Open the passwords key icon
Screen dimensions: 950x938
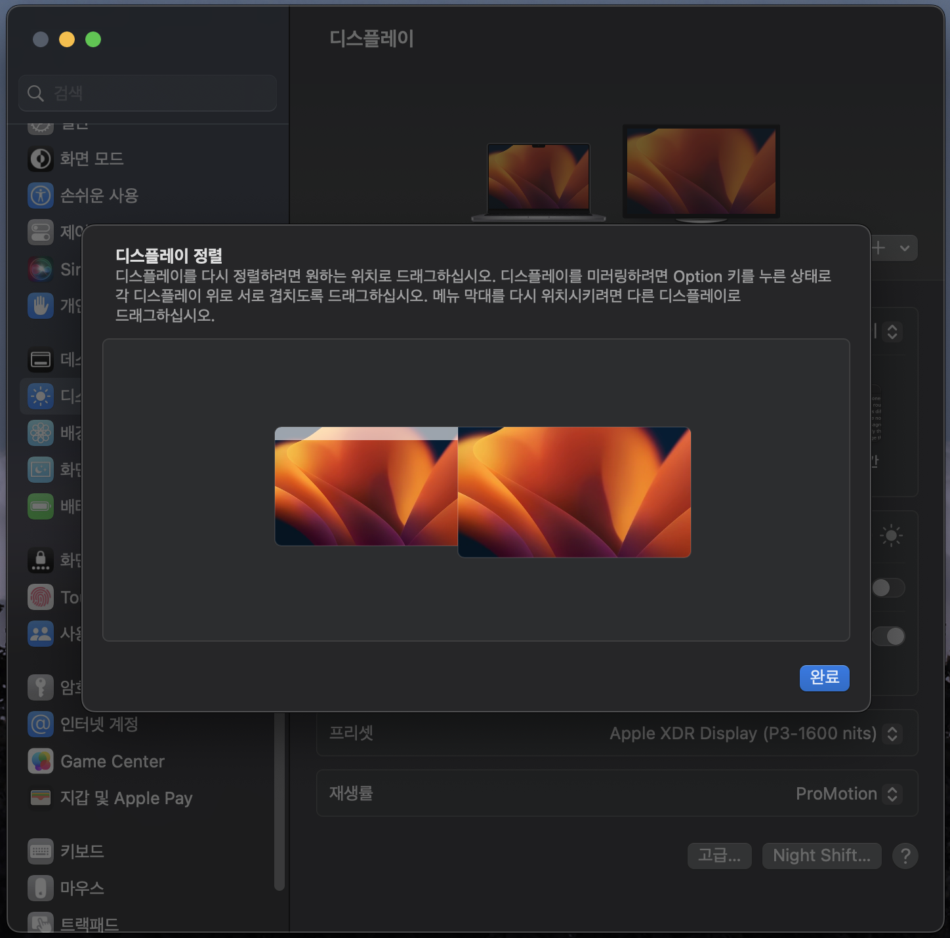point(41,687)
